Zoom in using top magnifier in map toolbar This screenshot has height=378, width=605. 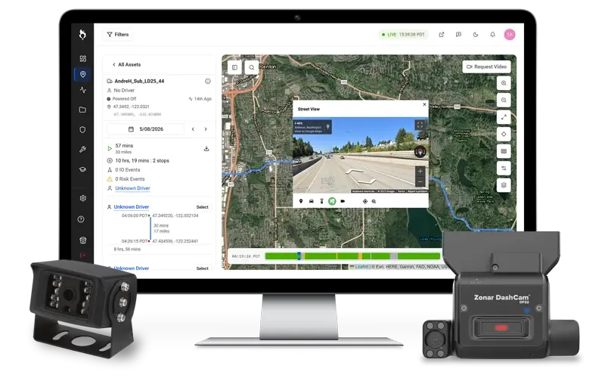pos(504,83)
